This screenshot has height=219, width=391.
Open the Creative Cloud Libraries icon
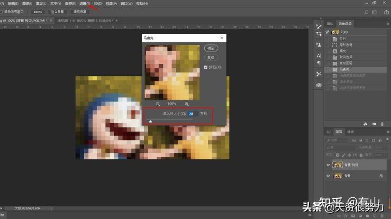[x=318, y=85]
